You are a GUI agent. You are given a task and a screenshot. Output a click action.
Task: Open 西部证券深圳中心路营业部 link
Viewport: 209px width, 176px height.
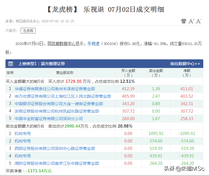click(x=55, y=148)
